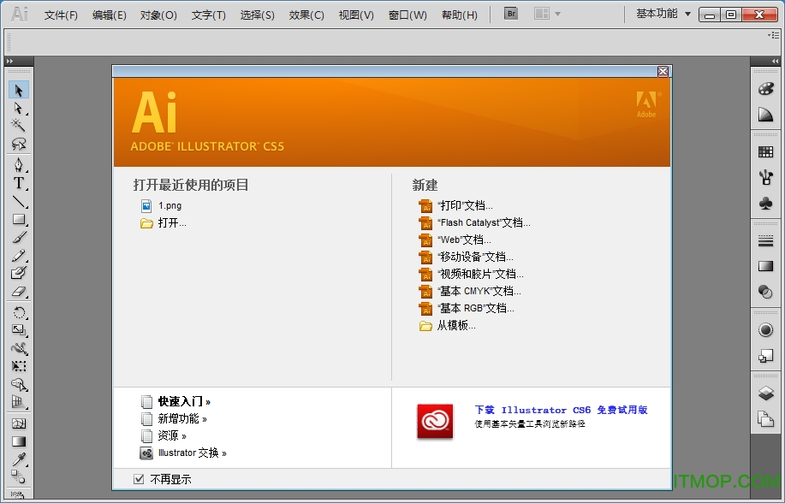The width and height of the screenshot is (785, 503).
Task: Open the 帮助(H) menu
Action: pyautogui.click(x=459, y=15)
